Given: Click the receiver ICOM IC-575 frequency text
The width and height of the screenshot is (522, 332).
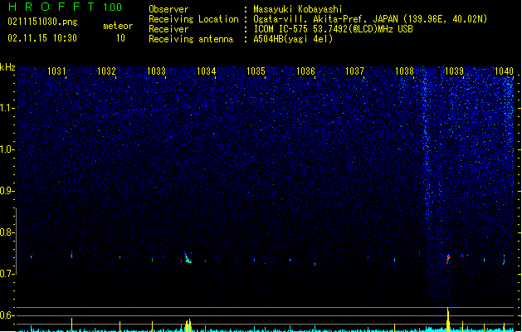Looking at the screenshot, I should [x=333, y=29].
